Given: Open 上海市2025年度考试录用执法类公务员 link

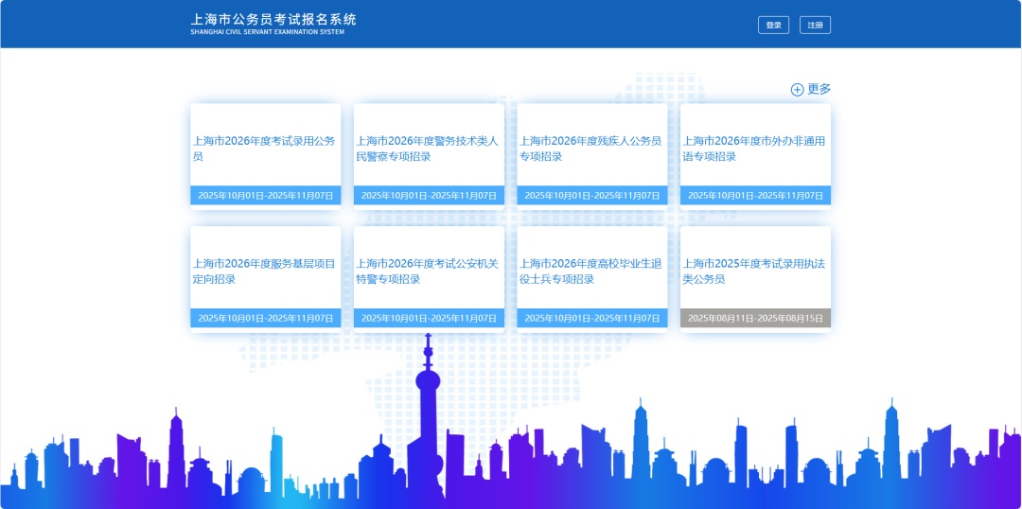Looking at the screenshot, I should pos(754,272).
